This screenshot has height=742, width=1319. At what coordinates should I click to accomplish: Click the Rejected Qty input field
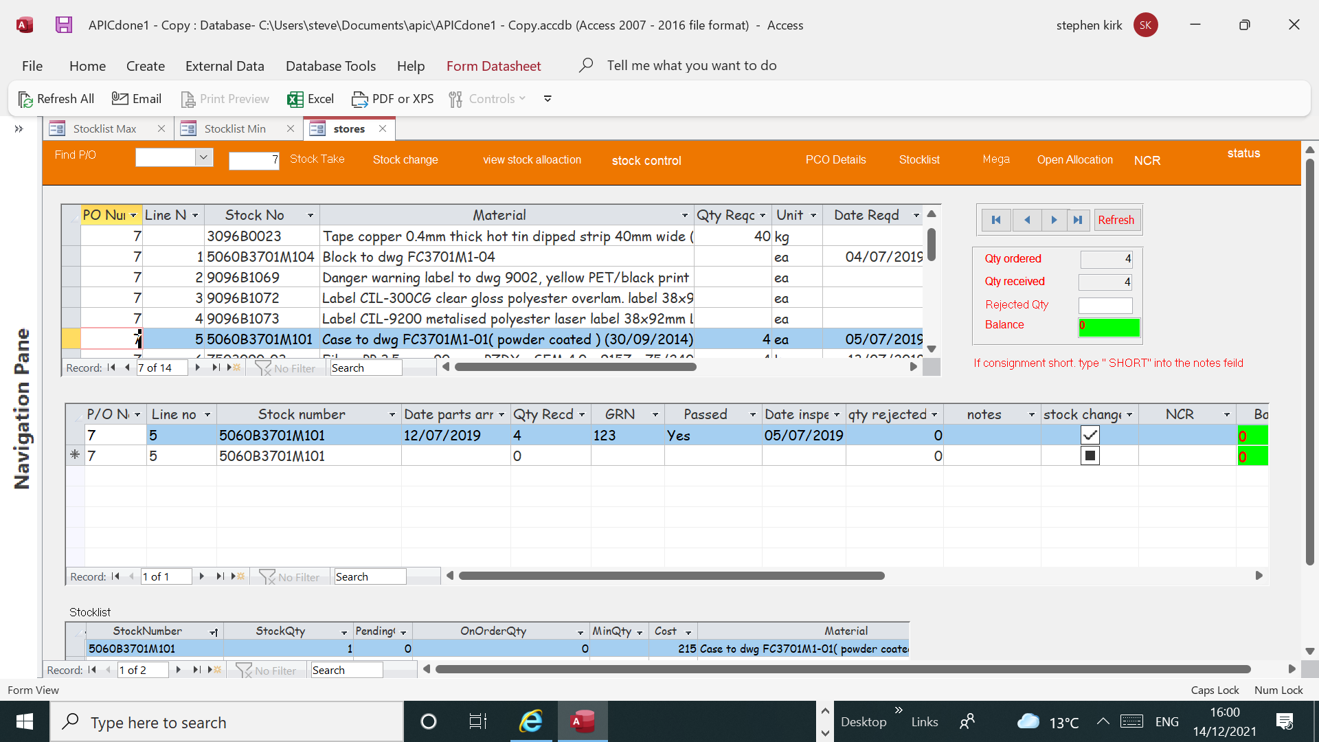pos(1105,305)
